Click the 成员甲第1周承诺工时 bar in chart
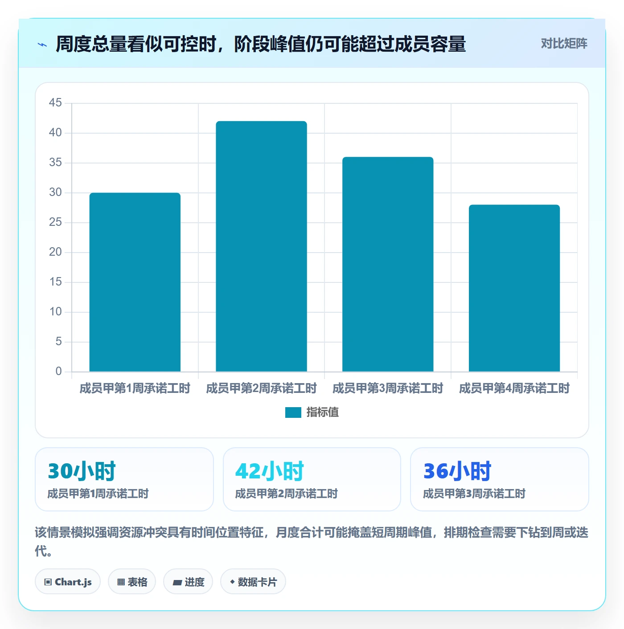The image size is (624, 629). (135, 282)
